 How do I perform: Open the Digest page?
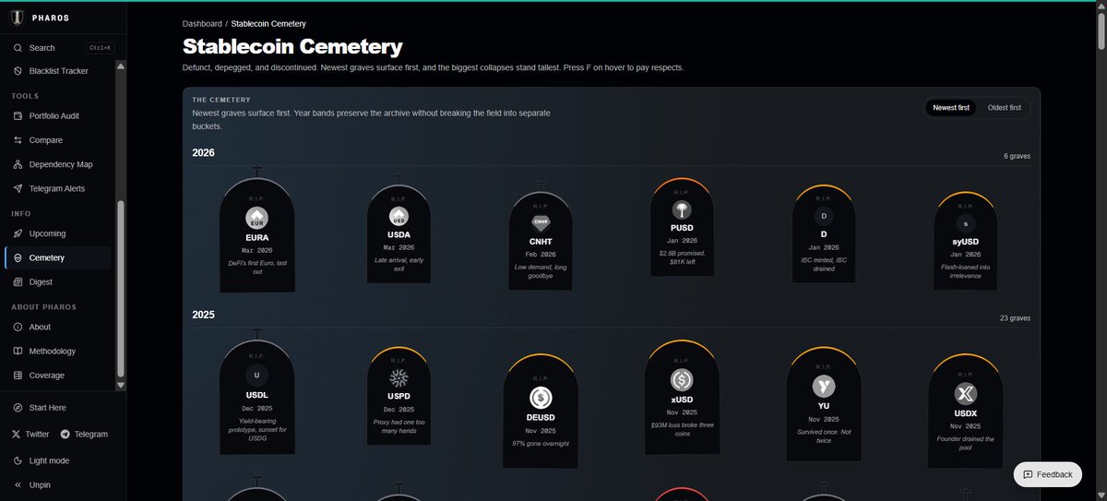point(58,282)
